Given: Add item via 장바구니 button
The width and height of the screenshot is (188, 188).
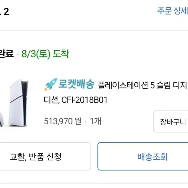Looking at the screenshot, I should click(x=171, y=122).
